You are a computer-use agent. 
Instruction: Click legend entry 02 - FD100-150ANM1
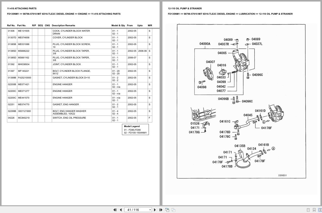point(135,133)
